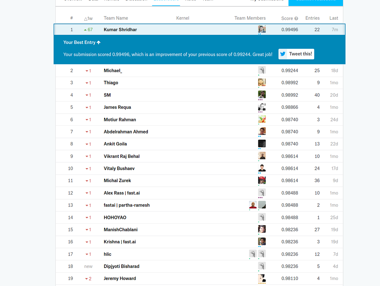Open the Score help question-mark icon
This screenshot has height=286, width=380.
point(296,18)
